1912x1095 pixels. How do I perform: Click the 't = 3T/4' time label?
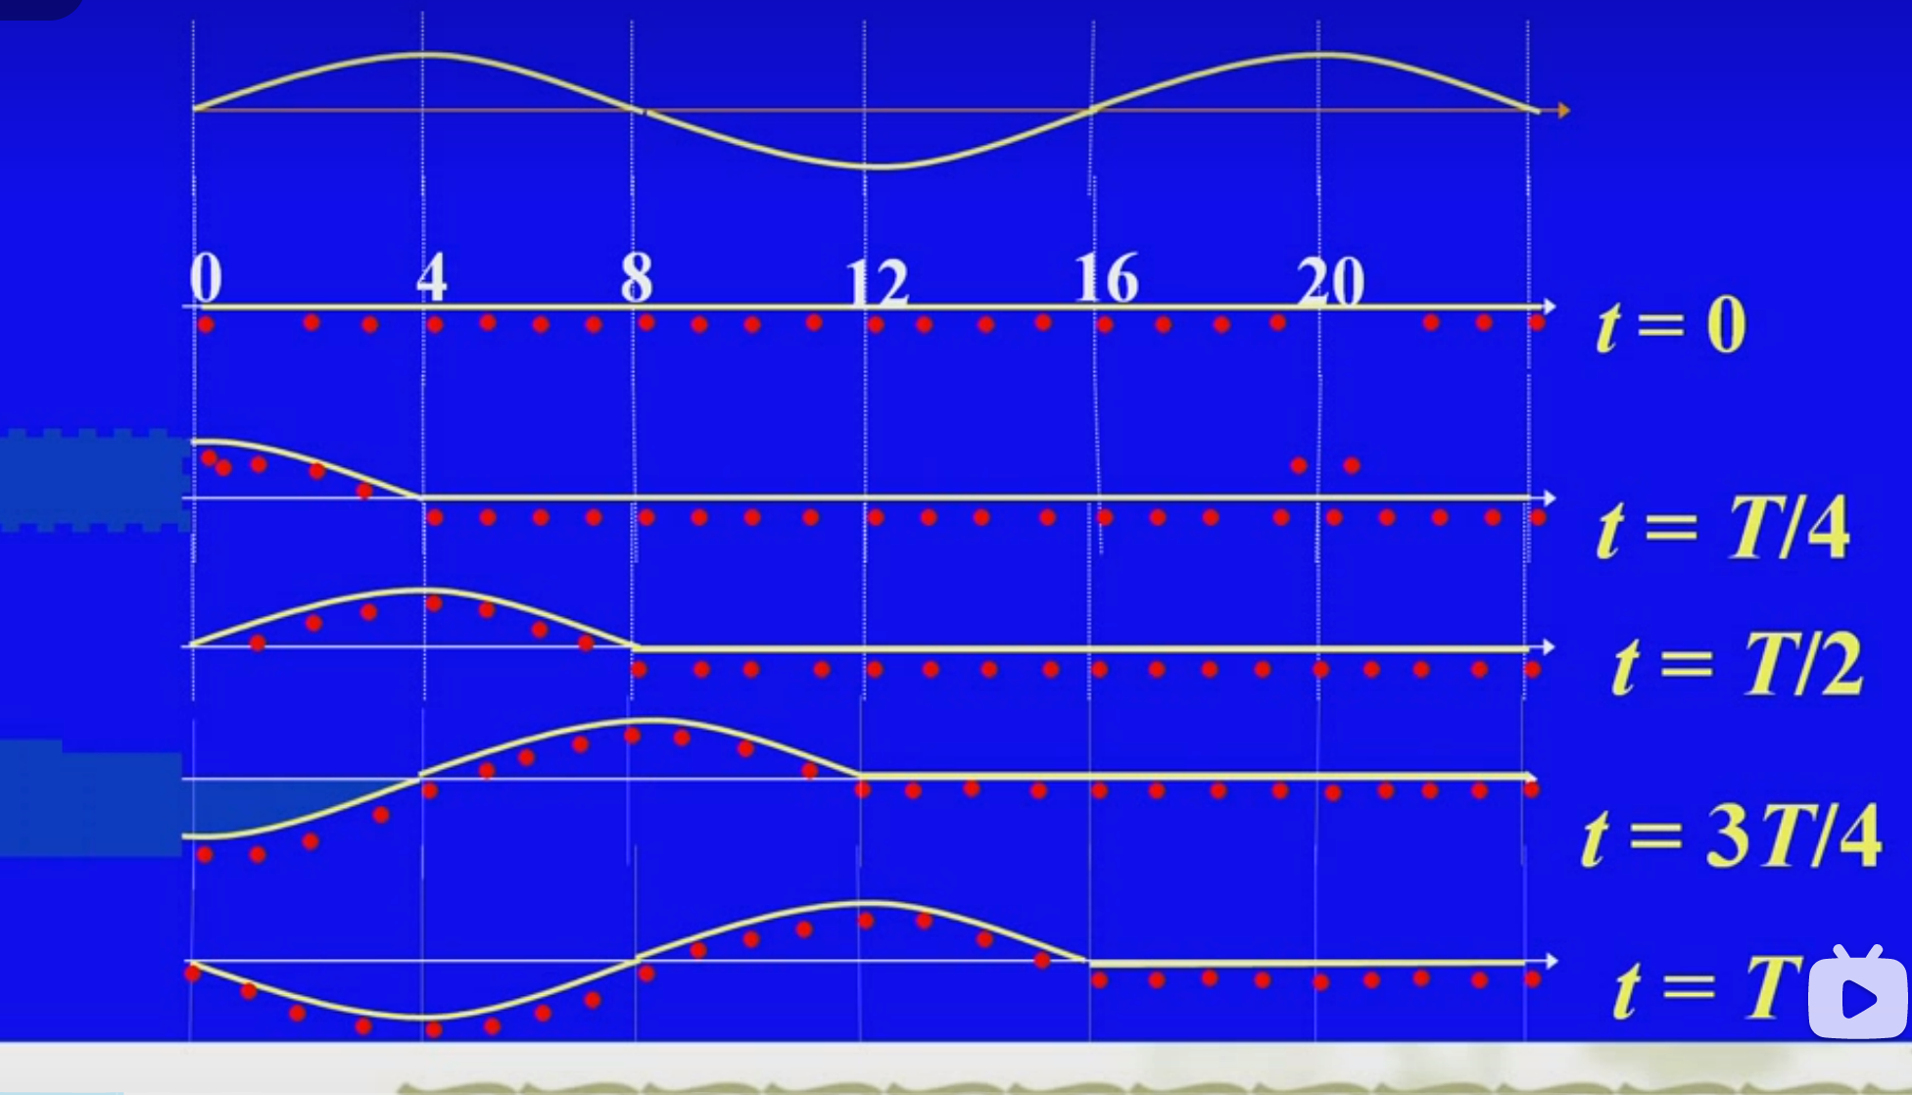(1731, 837)
